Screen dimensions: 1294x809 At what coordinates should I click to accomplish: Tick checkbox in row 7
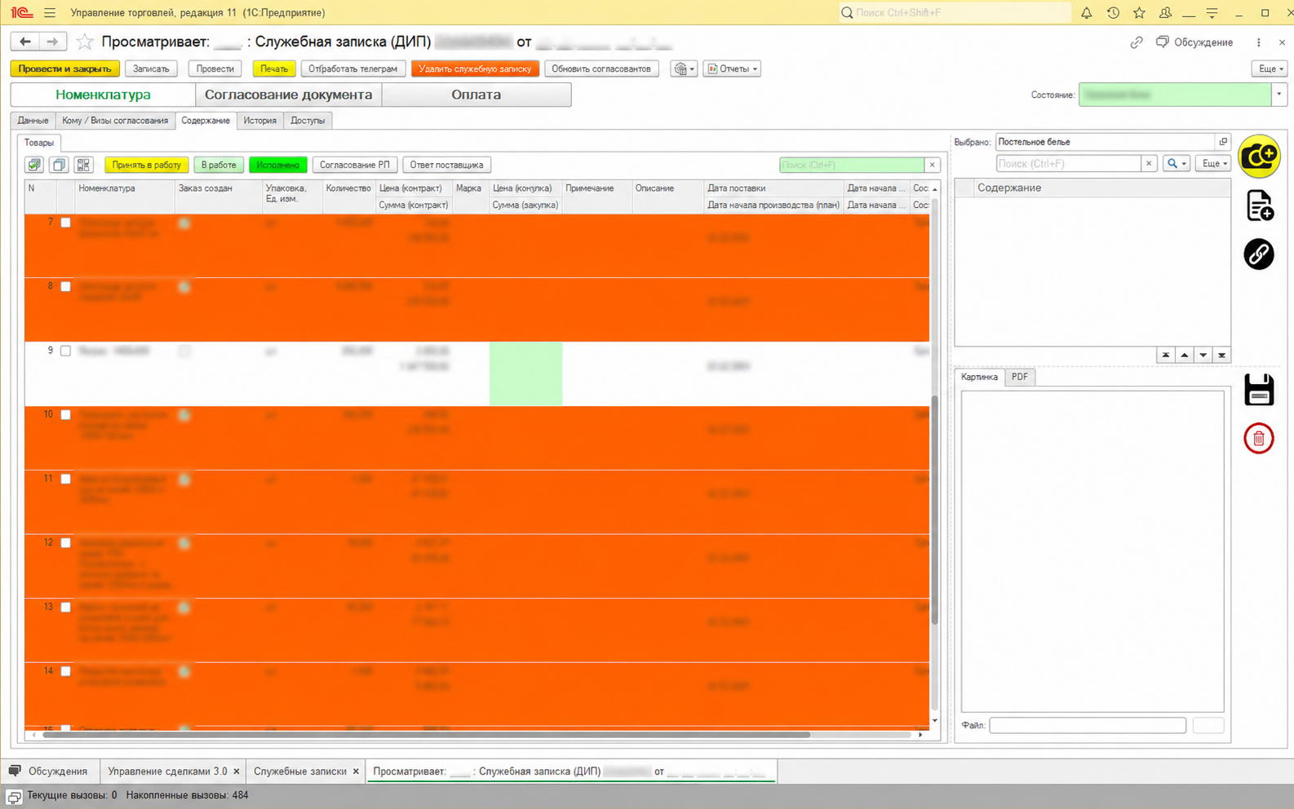coord(66,223)
